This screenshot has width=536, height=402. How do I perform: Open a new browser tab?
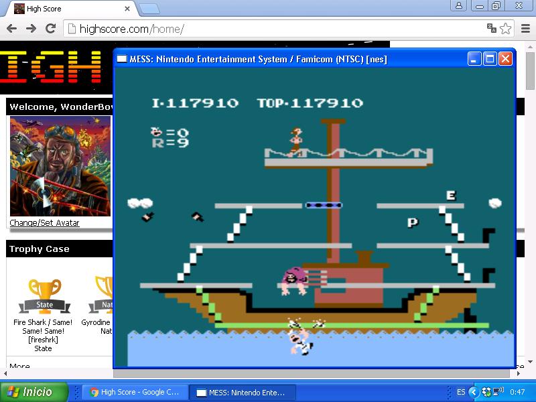tap(149, 9)
